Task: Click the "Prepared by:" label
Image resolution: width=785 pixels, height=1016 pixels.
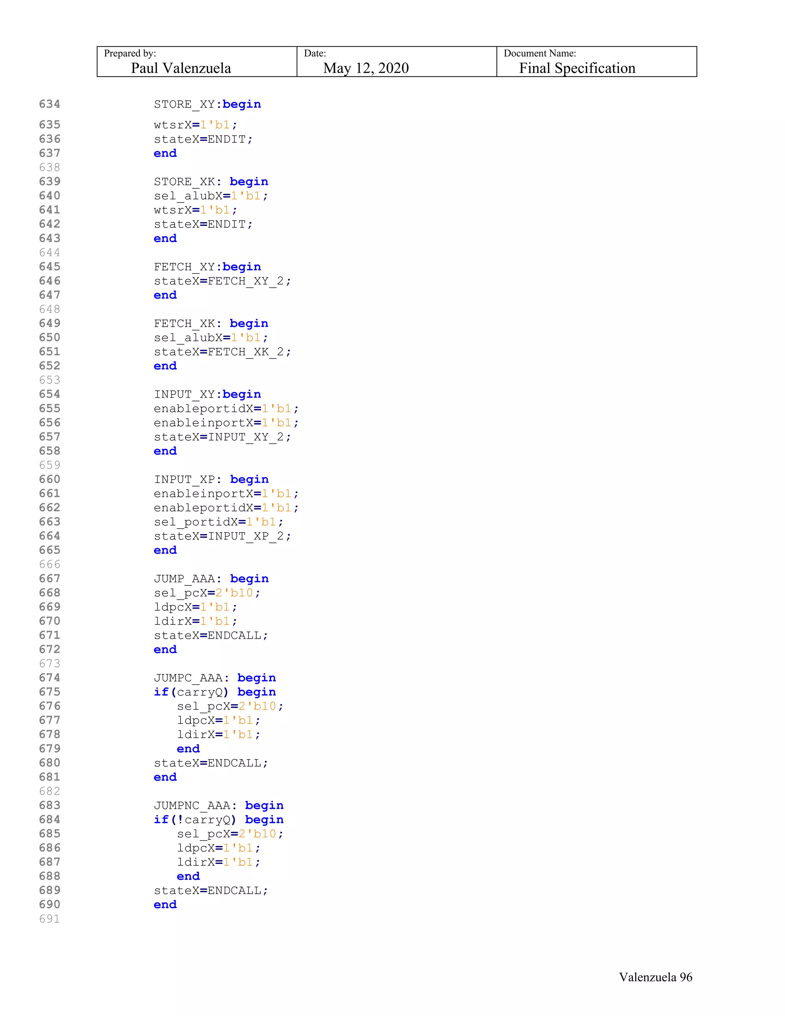Action: (130, 53)
